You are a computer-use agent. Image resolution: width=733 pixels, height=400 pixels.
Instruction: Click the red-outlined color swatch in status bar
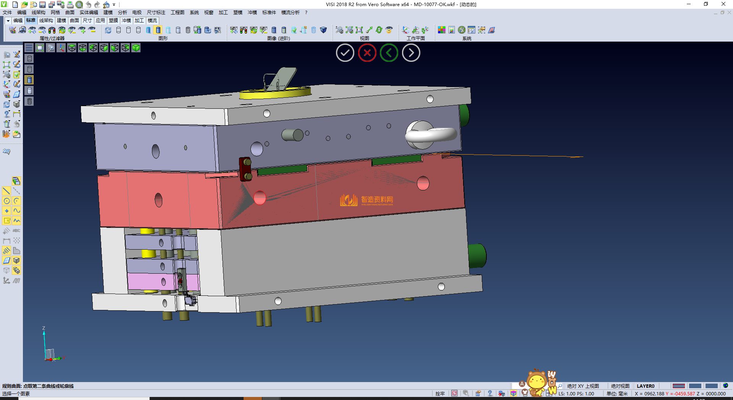pyautogui.click(x=678, y=386)
